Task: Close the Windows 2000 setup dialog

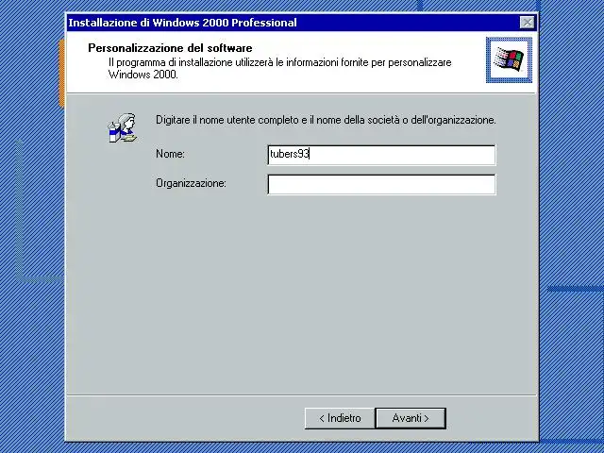Action: click(527, 23)
